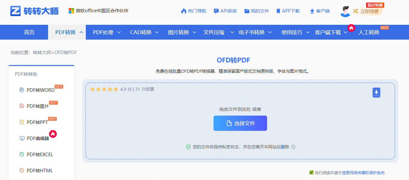The width and height of the screenshot is (409, 180).
Task: Click the PDF转EXCEL sheet icon
Action: click(x=22, y=155)
